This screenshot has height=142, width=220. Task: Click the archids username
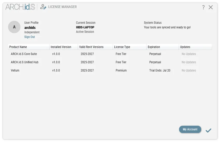(30, 28)
